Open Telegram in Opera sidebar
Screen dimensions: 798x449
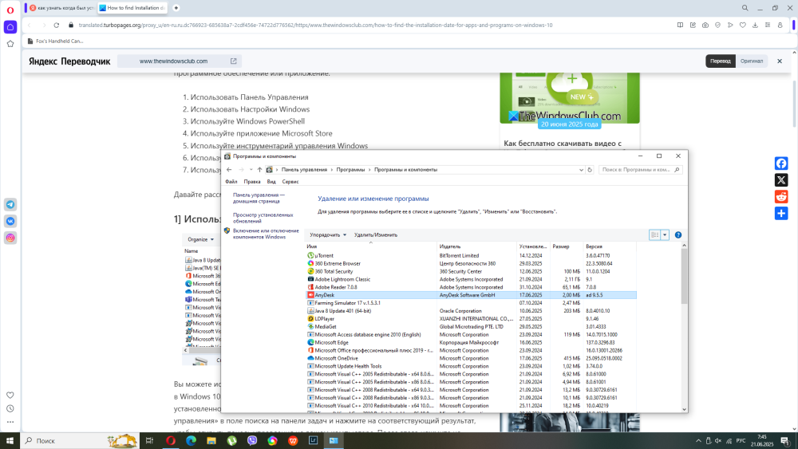[10, 204]
